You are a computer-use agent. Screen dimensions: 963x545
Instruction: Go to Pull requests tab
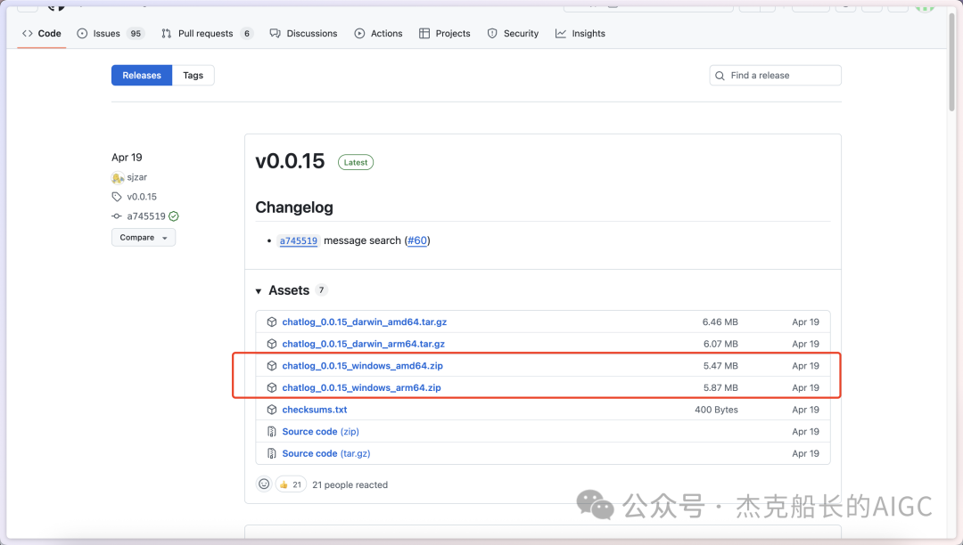click(207, 34)
